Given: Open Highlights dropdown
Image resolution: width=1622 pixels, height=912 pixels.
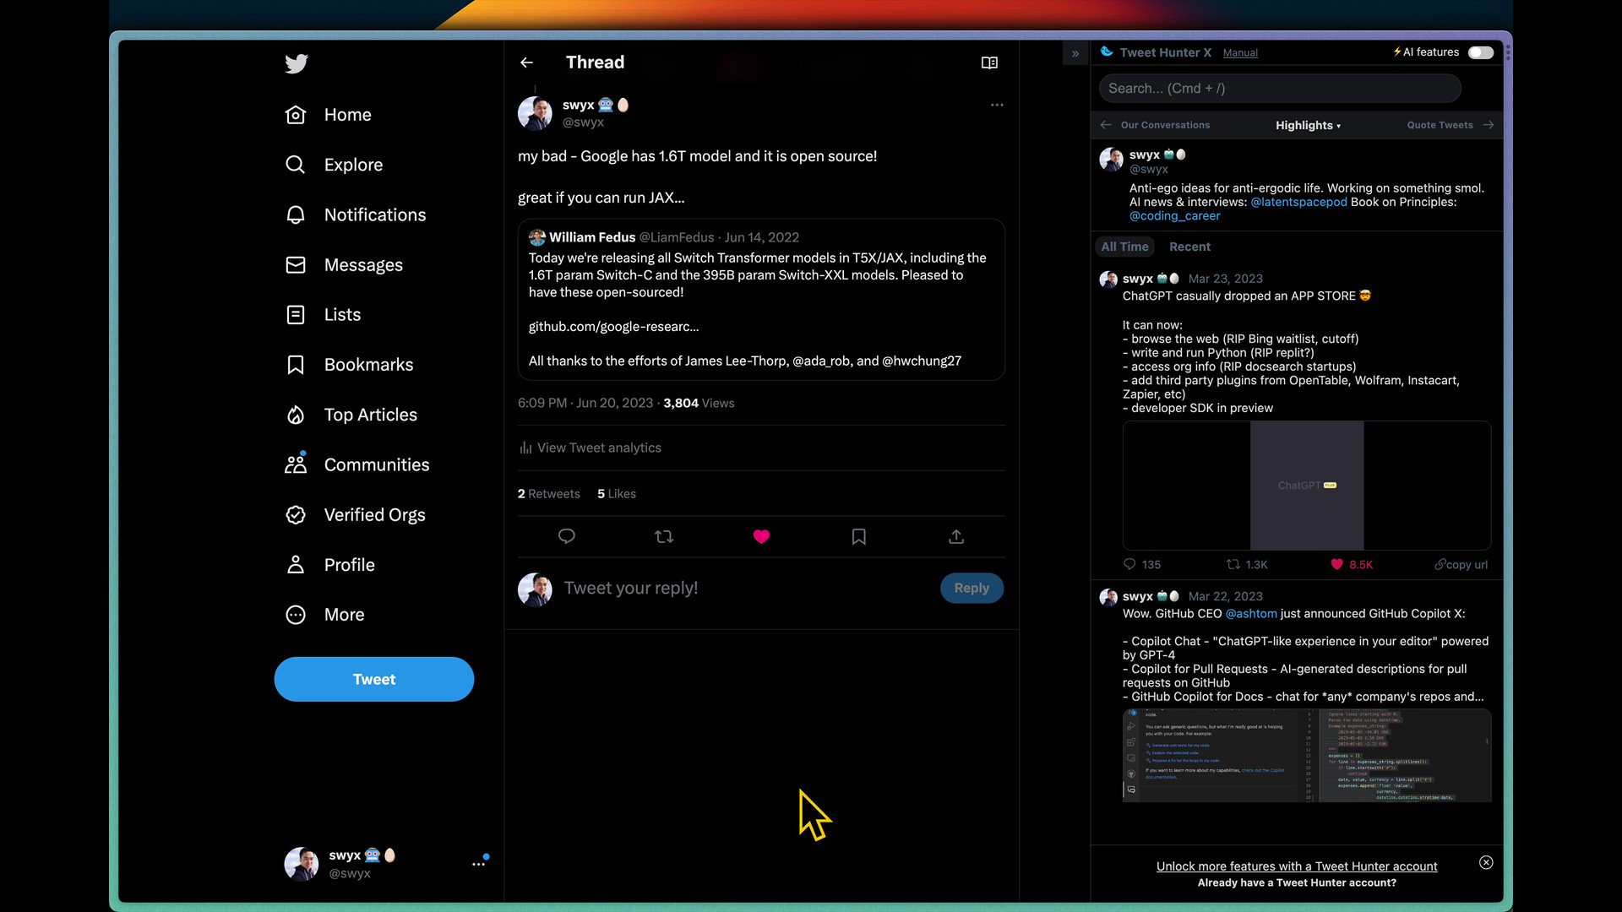Looking at the screenshot, I should [x=1308, y=125].
